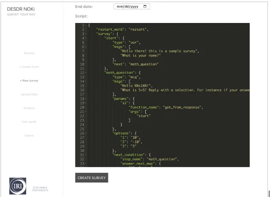Click the "step_name": "math_question" line
275x197 pixels.
pos(149,159)
